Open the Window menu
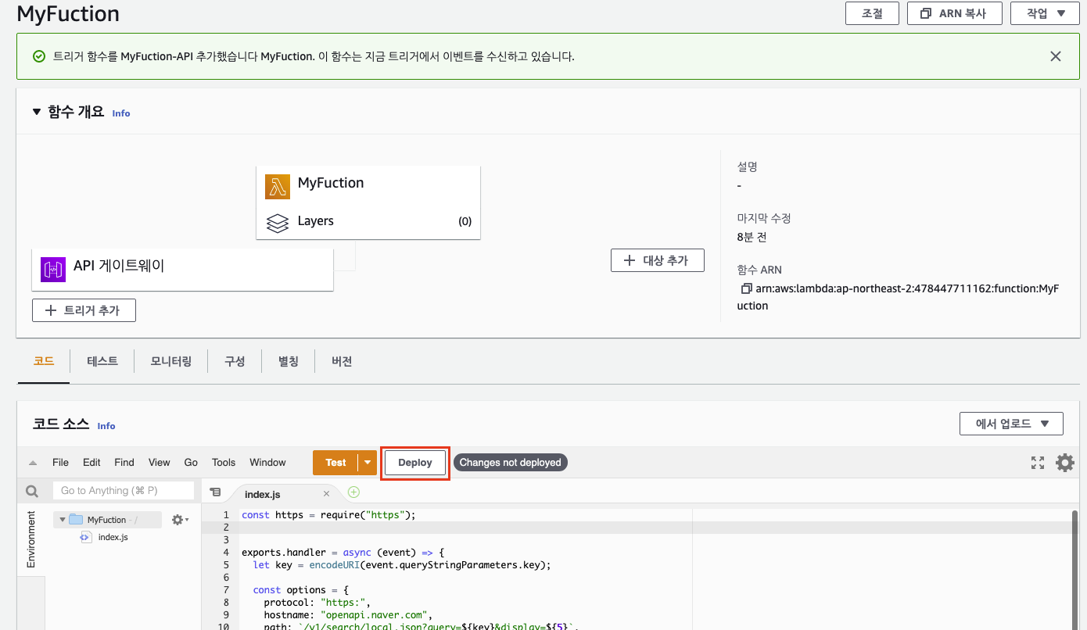The image size is (1087, 630). (x=267, y=463)
